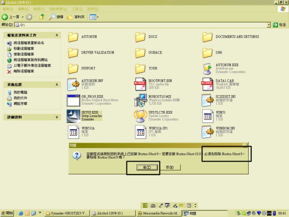The width and height of the screenshot is (289, 217).
Task: Switch to Macromedia Fireworks taskbar button
Action: point(159,213)
